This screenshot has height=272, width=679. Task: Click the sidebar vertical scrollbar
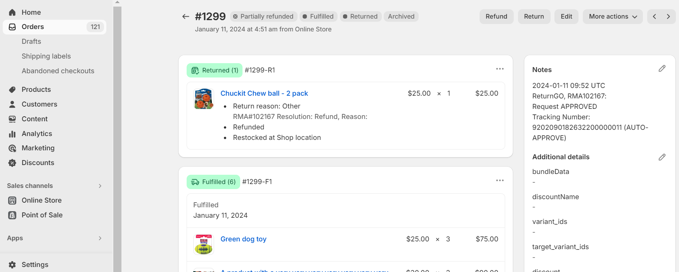(x=117, y=136)
